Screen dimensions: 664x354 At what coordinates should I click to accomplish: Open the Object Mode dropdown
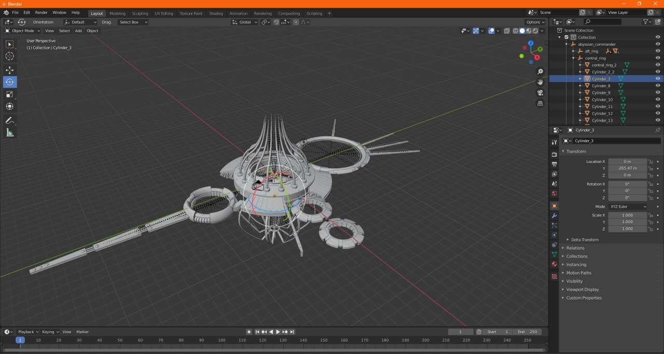[22, 31]
